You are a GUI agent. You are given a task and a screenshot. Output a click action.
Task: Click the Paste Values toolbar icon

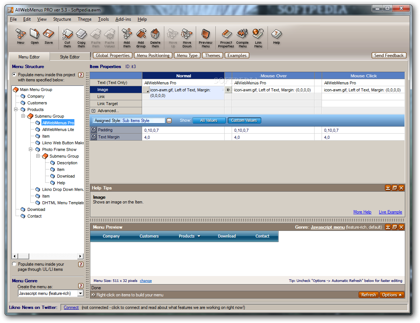click(110, 38)
